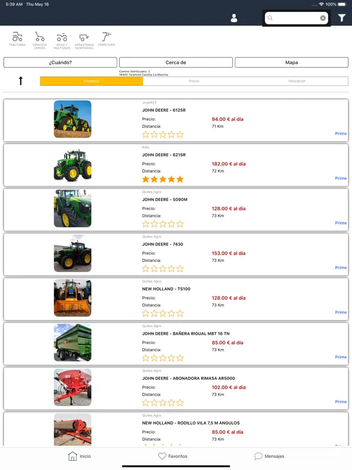Open John Deere 6125R tractor photo
The height and width of the screenshot is (470, 352).
[72, 119]
